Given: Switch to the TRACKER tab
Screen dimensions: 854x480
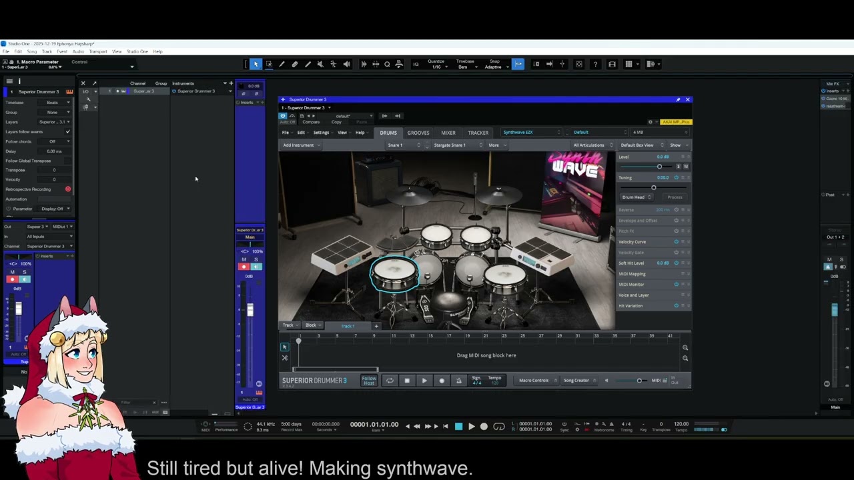Looking at the screenshot, I should pos(478,133).
